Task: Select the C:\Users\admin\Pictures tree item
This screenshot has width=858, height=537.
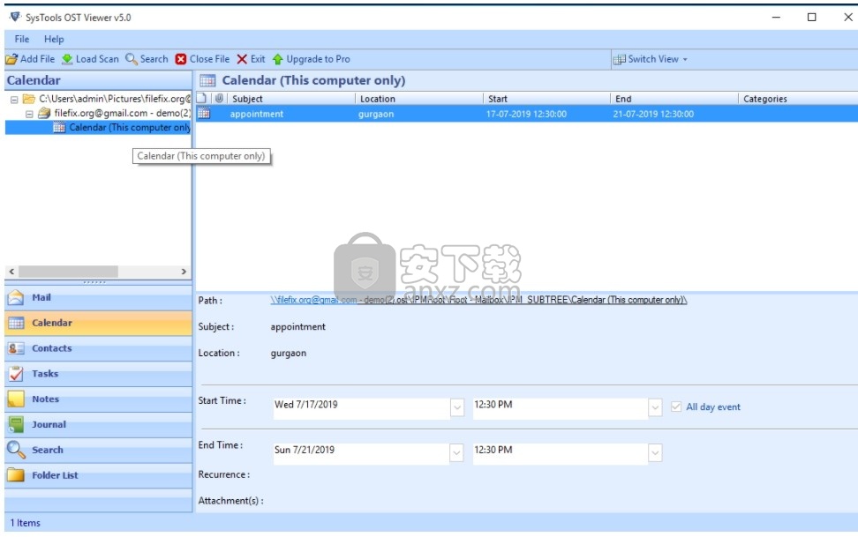Action: tap(115, 99)
